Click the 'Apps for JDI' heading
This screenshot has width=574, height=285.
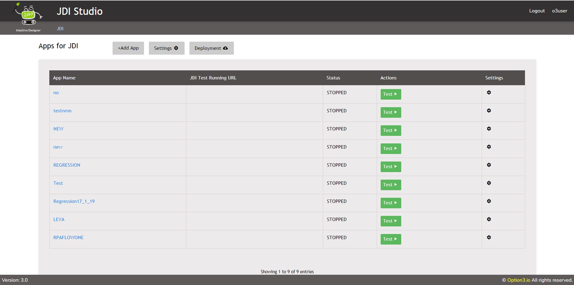[x=58, y=46]
